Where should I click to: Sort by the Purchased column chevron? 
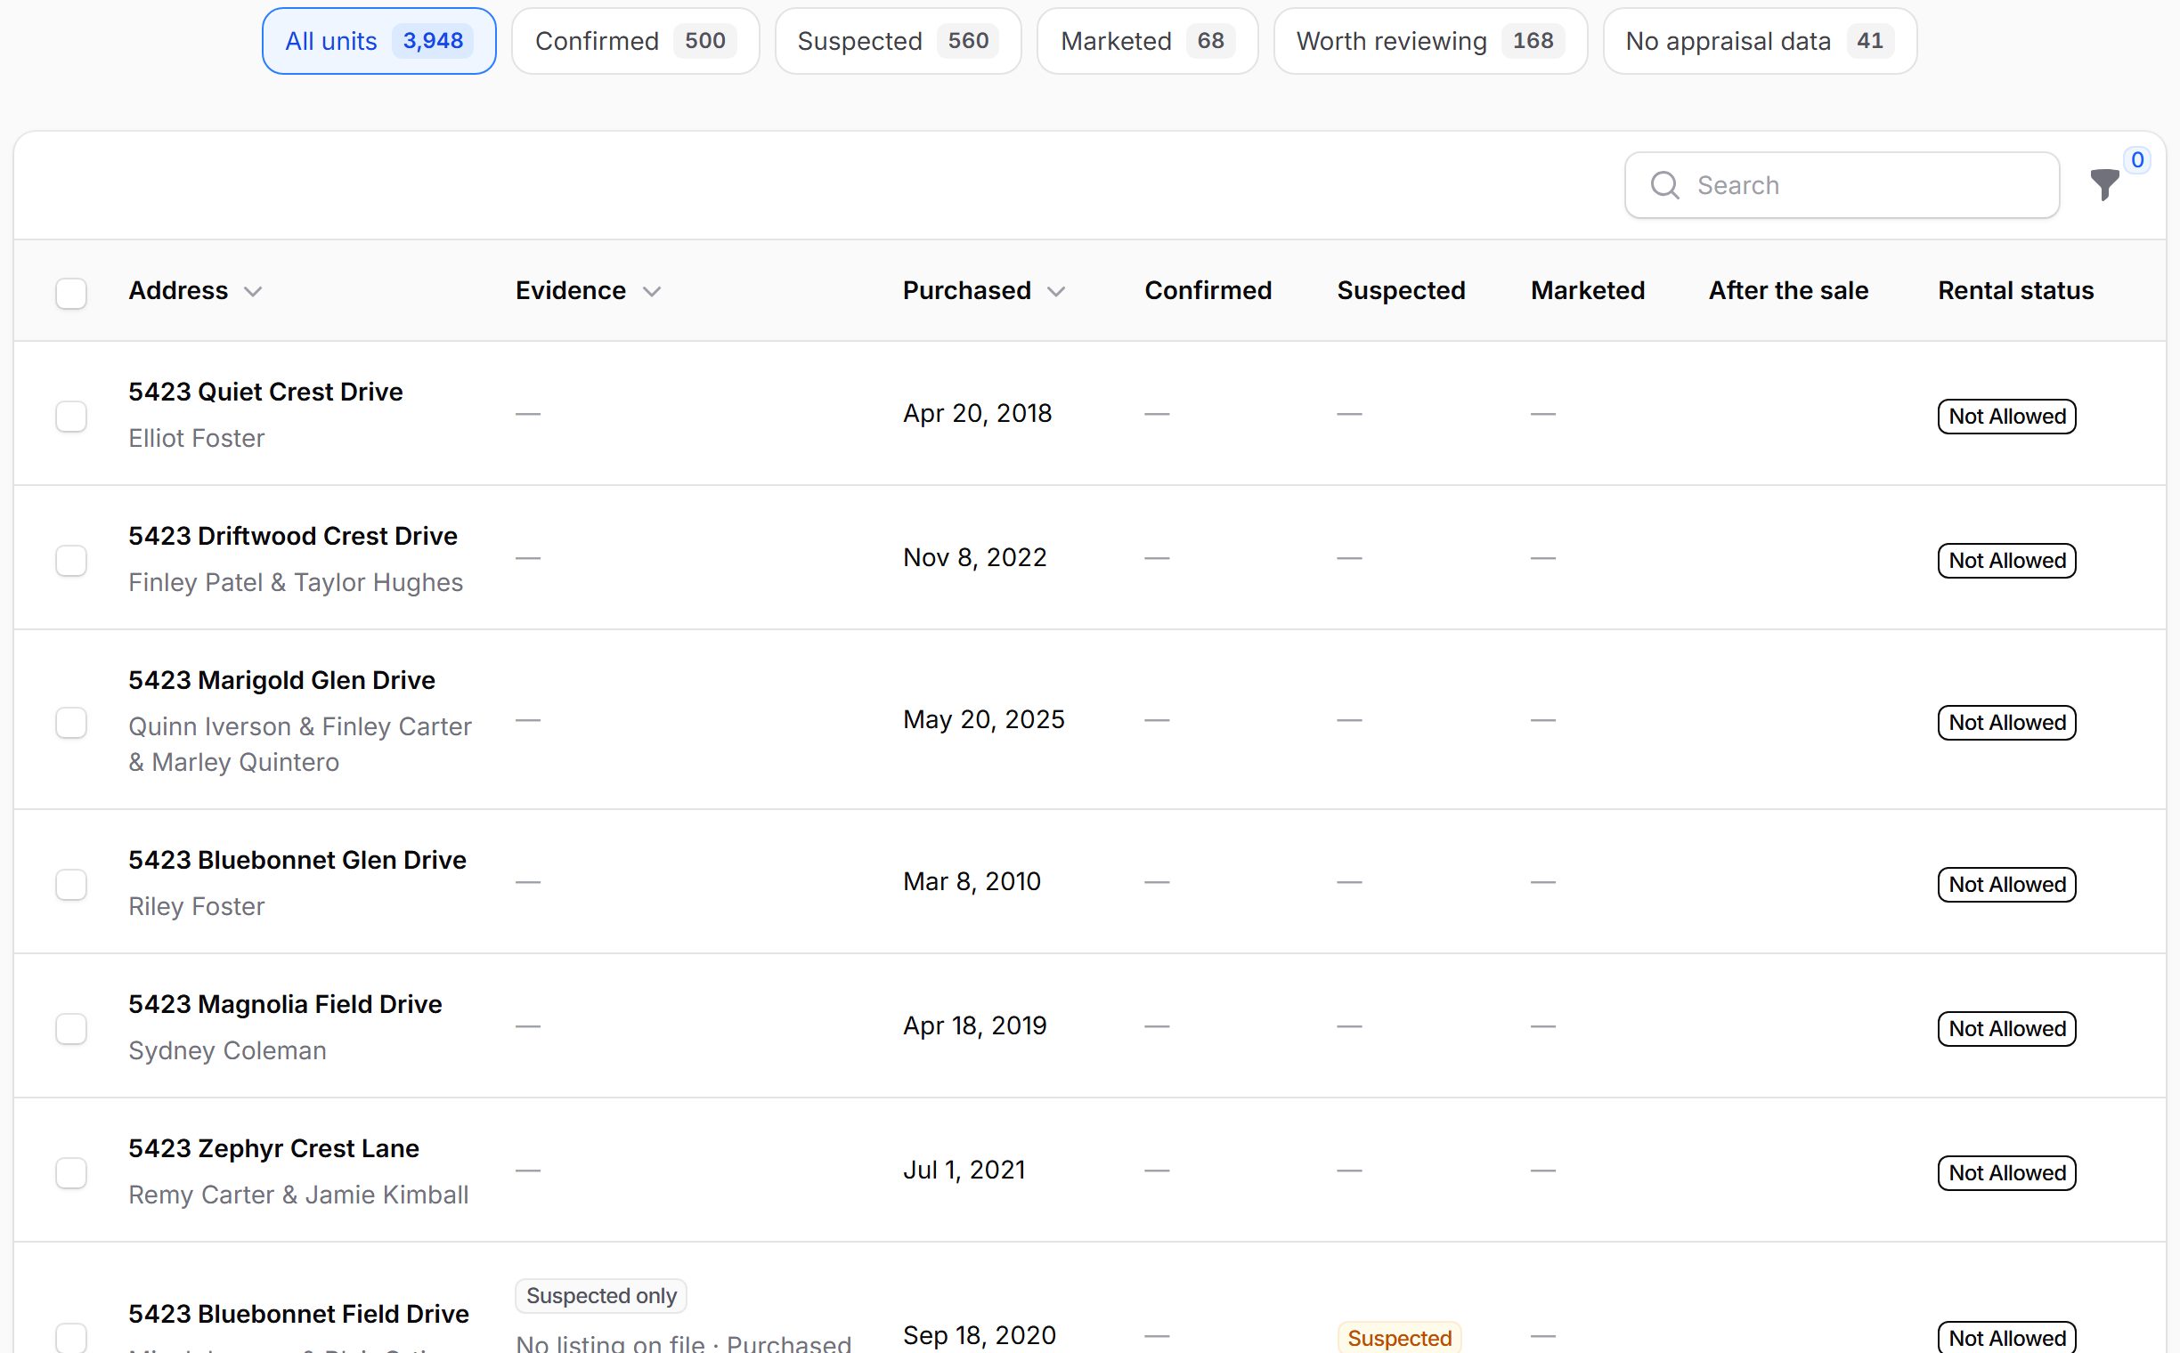(x=1056, y=292)
